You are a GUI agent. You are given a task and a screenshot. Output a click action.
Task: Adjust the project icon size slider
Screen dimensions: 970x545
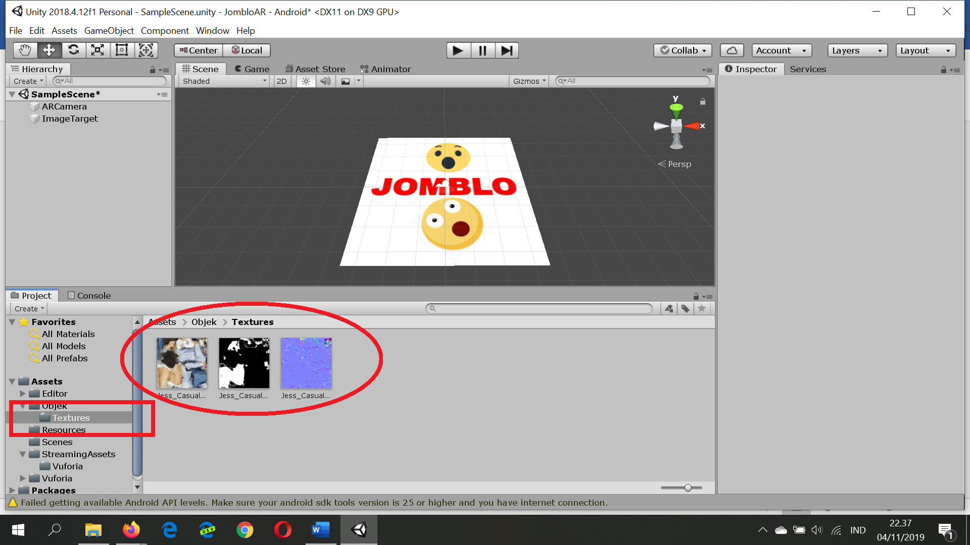[688, 487]
